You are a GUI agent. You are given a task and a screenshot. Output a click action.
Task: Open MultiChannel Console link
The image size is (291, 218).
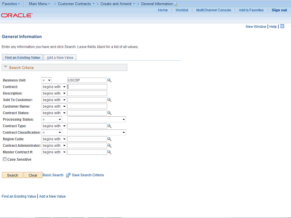click(214, 10)
